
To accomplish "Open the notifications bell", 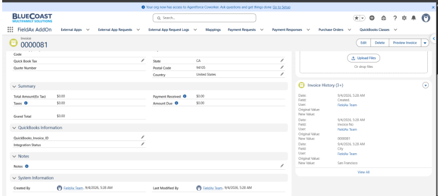I will point(413,18).
